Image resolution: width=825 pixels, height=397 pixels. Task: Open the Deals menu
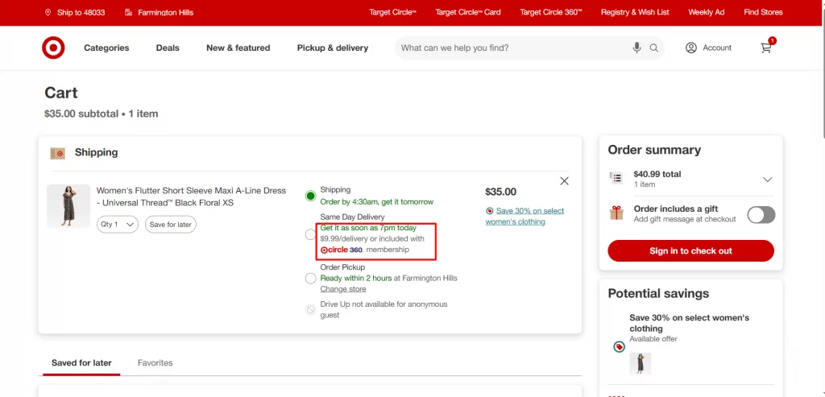tap(168, 48)
